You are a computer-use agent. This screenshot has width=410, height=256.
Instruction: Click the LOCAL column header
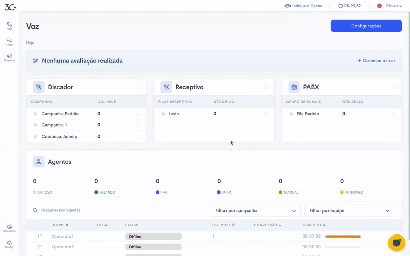[x=103, y=225]
